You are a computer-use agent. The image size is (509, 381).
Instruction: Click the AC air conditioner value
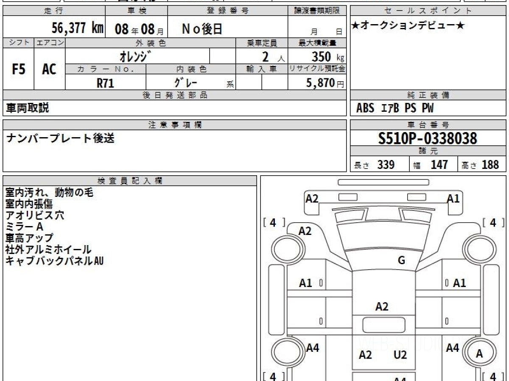[49, 69]
